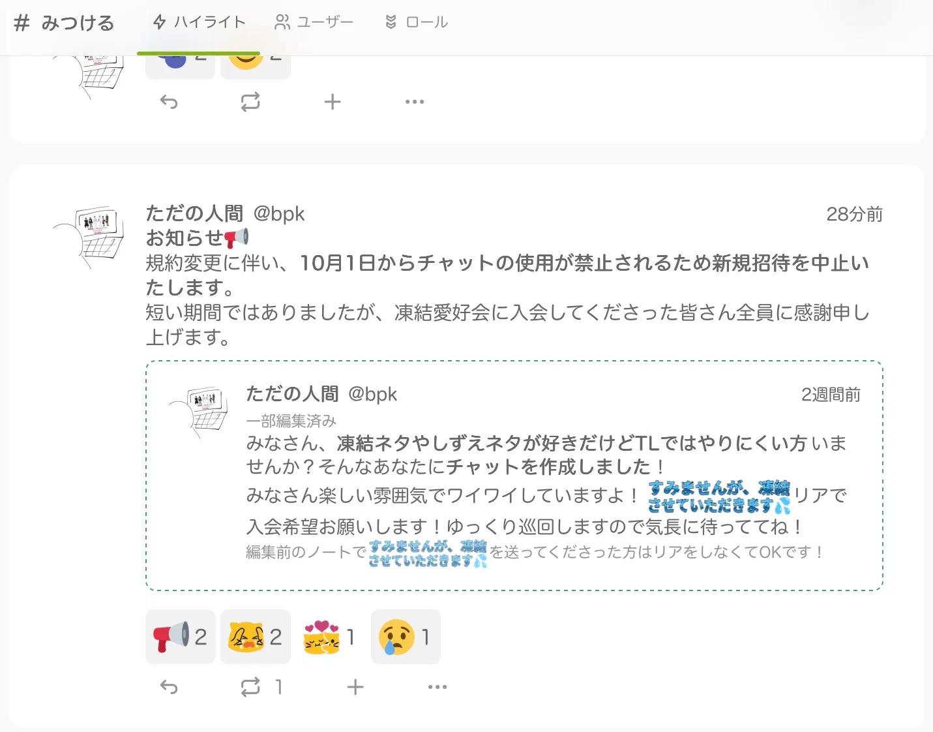
Task: Select the みつける page title
Action: point(78,23)
